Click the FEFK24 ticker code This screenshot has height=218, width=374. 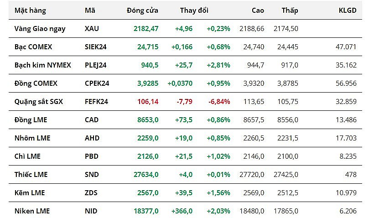96,102
